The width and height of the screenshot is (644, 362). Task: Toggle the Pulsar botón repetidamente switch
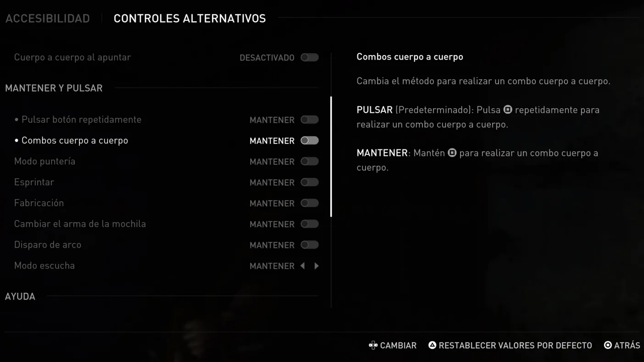(x=310, y=120)
